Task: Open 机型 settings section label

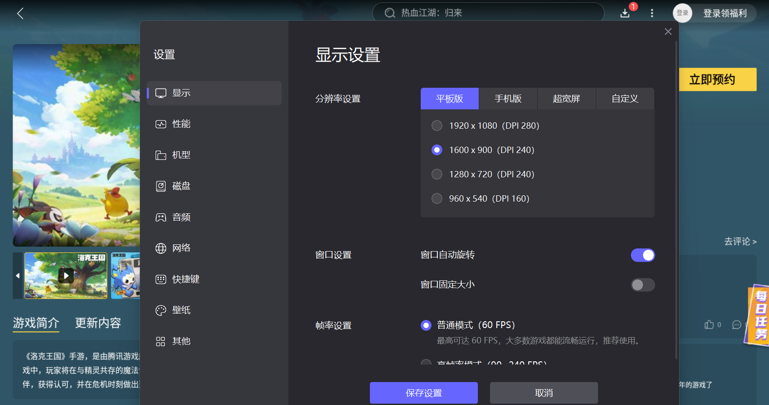Action: coord(181,155)
